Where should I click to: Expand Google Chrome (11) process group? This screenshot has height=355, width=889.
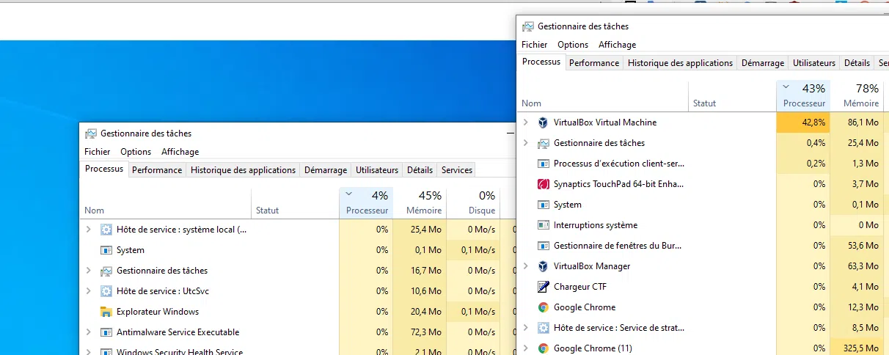(x=525, y=348)
